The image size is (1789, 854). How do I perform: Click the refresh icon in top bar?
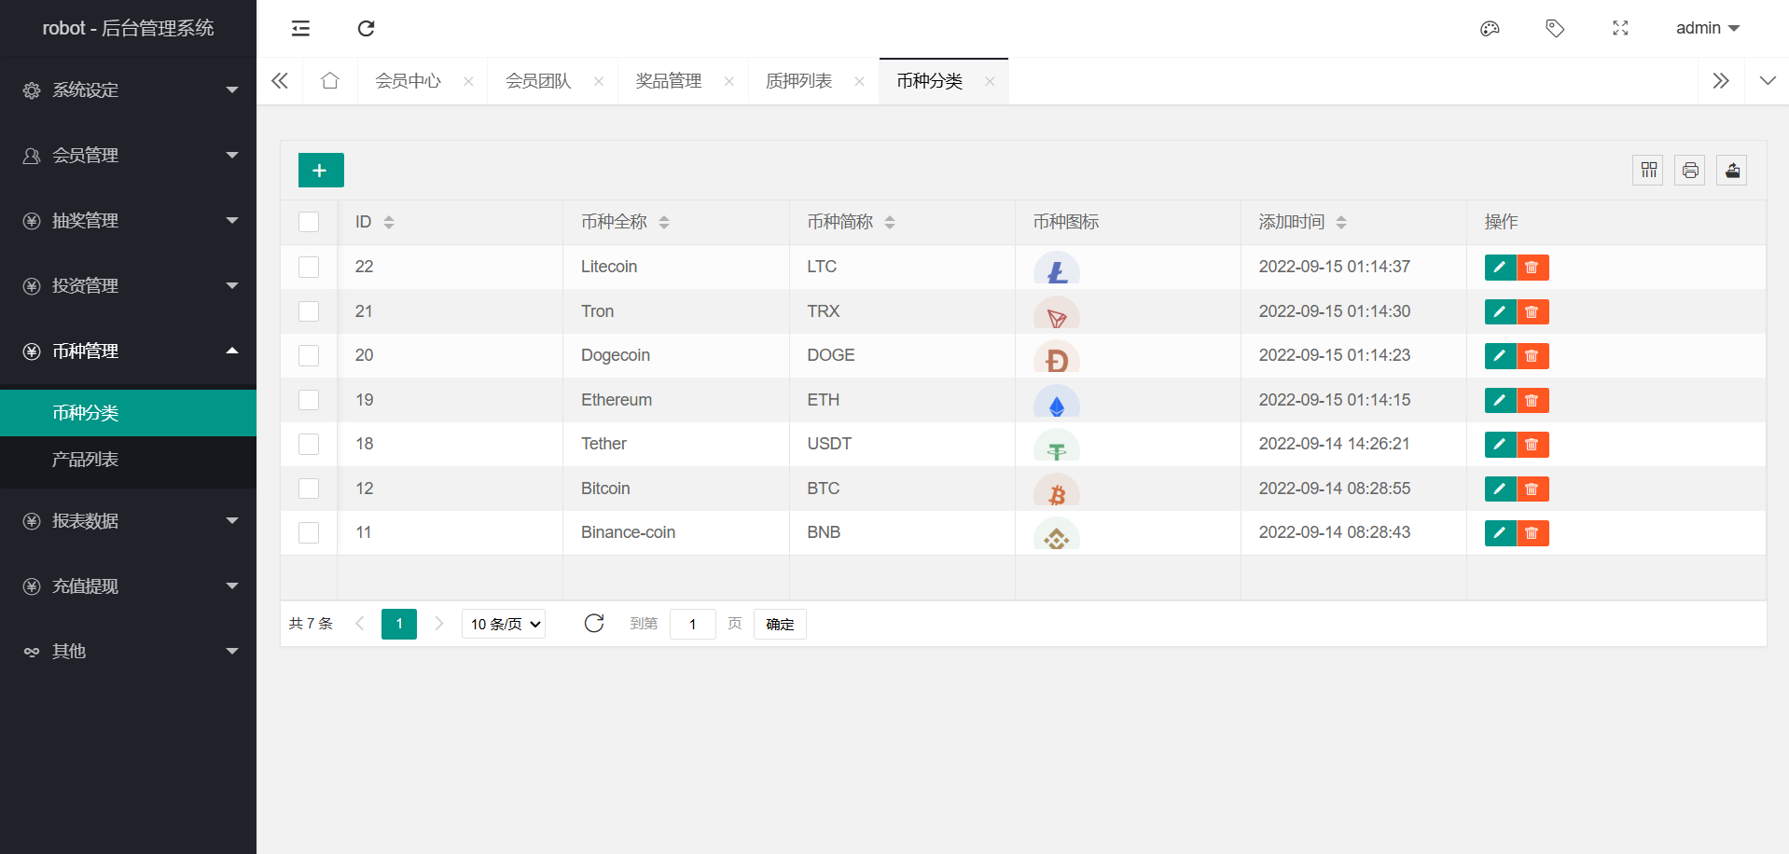(x=366, y=29)
